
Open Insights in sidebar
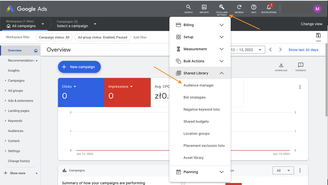14,71
